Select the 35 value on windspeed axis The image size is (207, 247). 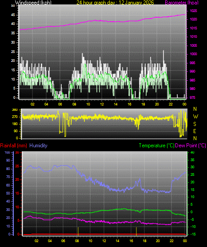point(13,33)
